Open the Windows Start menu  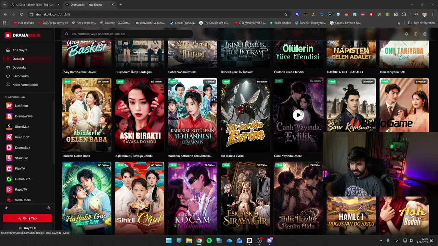169,241
